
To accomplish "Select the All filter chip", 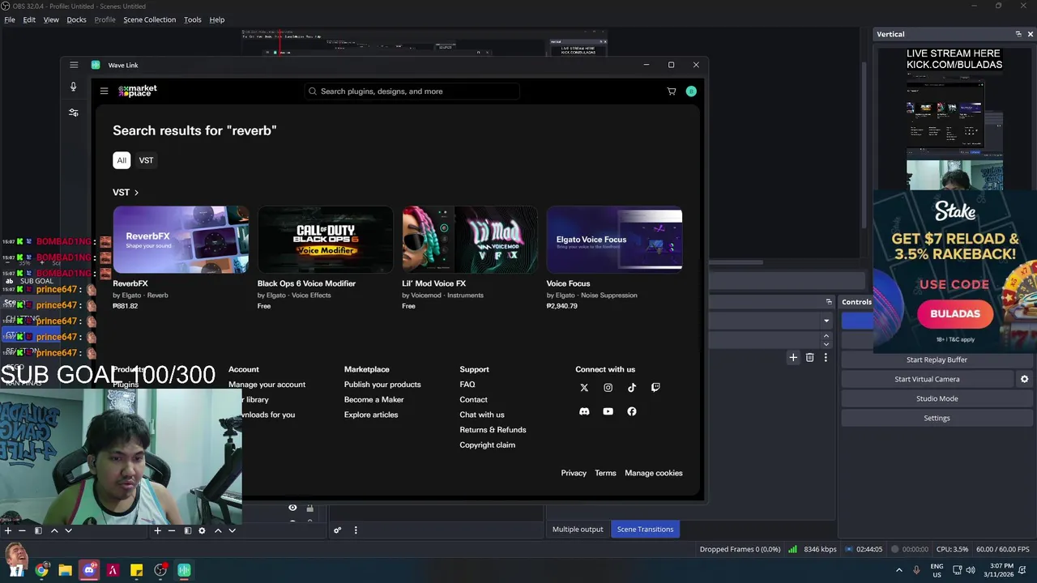I will (x=122, y=160).
